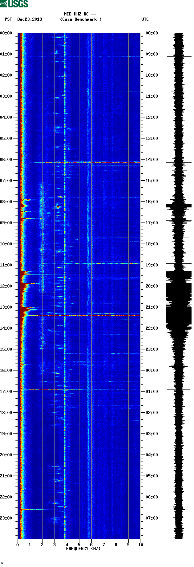Click the frequency axis tick '10'

[141, 545]
